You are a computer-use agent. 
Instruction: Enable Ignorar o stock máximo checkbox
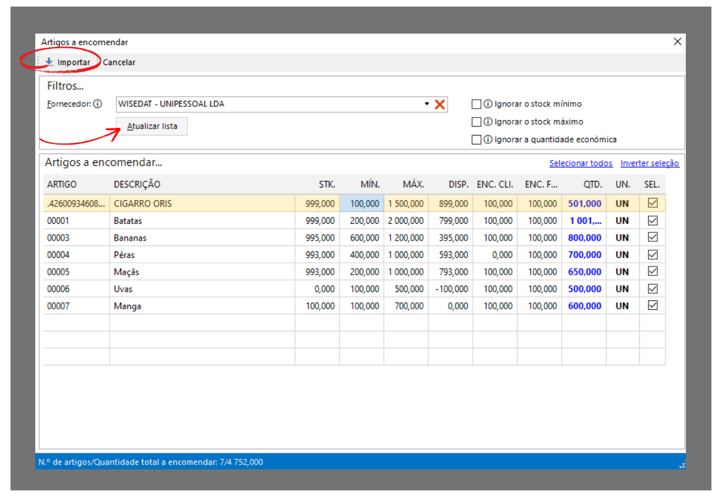point(476,122)
